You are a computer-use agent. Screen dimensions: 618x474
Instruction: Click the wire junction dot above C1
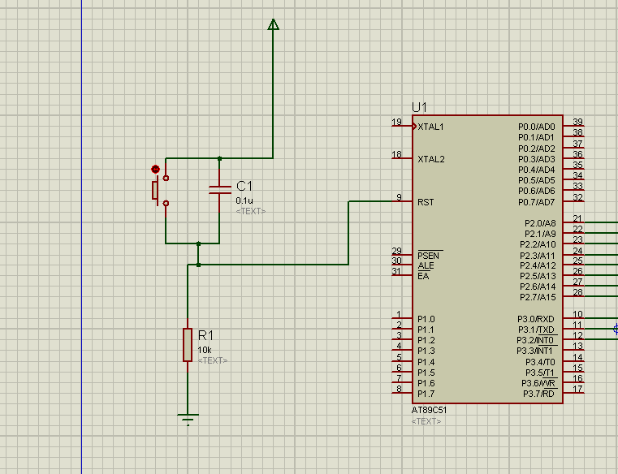coord(219,158)
